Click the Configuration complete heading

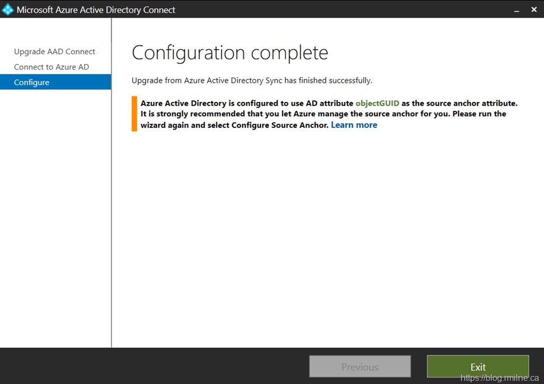click(x=229, y=53)
